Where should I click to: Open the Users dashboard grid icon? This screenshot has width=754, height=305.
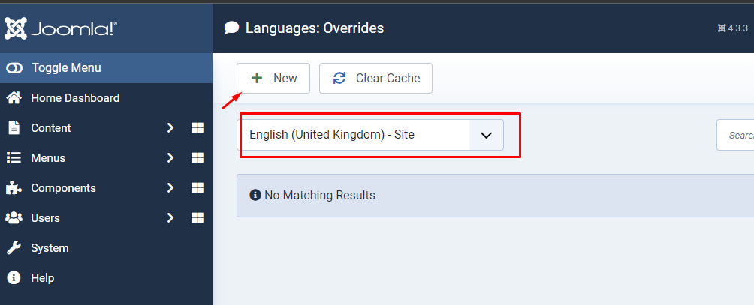coord(198,218)
